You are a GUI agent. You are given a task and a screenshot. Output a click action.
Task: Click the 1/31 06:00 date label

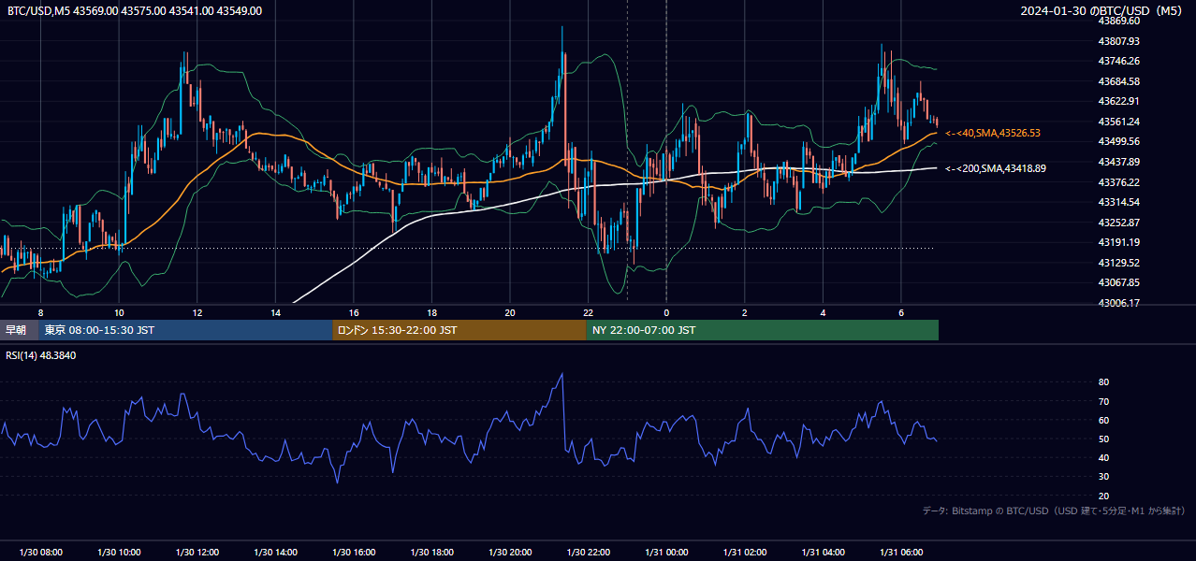901,553
